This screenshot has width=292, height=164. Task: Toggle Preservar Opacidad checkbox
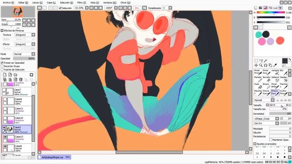click(x=2, y=63)
